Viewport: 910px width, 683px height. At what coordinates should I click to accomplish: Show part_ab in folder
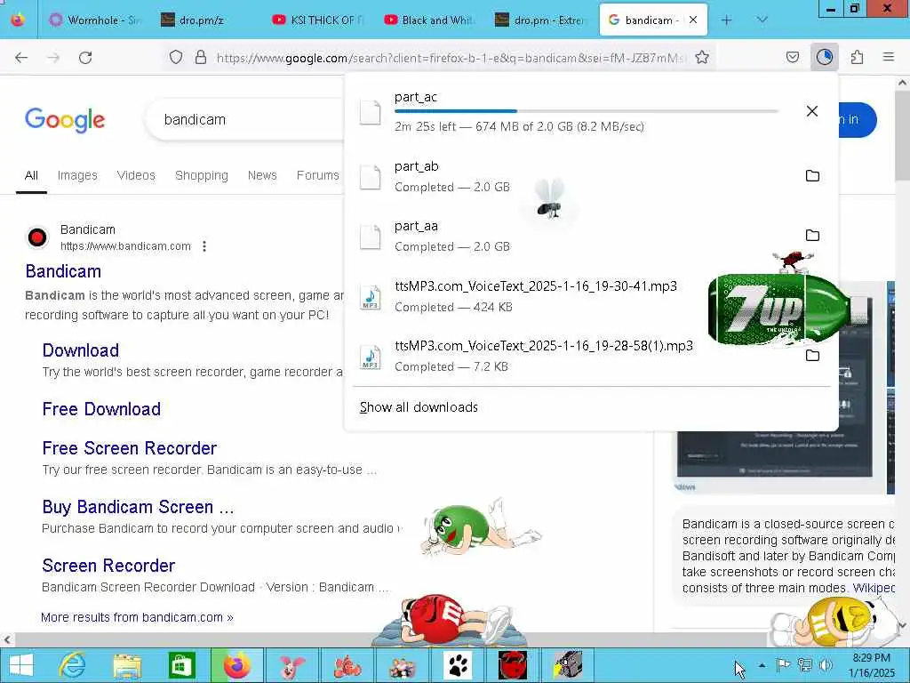(x=812, y=175)
